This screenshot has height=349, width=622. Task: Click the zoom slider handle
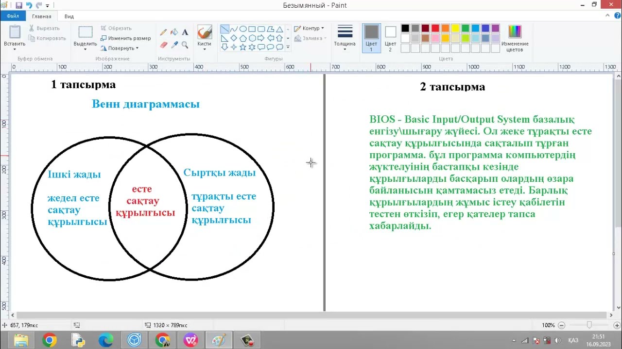tap(589, 325)
